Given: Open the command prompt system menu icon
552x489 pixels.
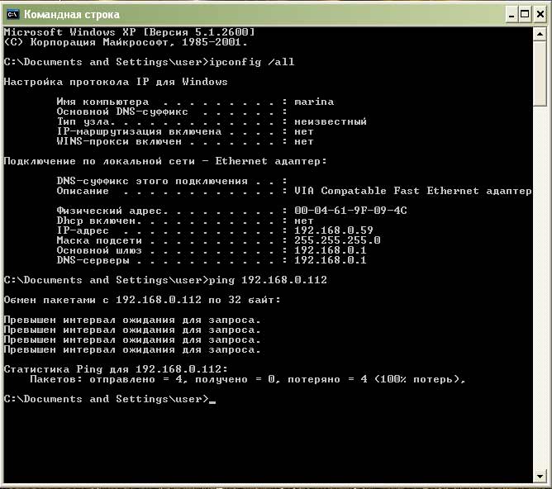Looking at the screenshot, I should [x=12, y=14].
